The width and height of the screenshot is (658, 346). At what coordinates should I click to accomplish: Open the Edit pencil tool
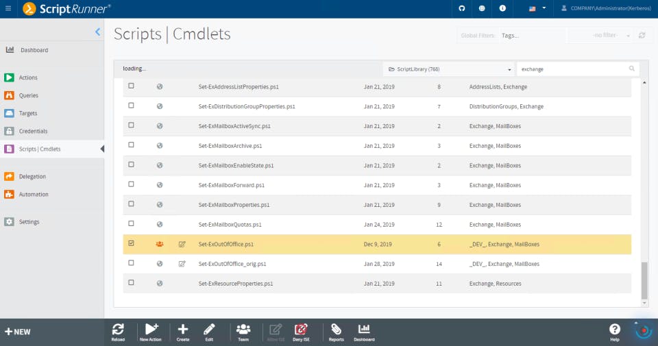click(x=209, y=330)
